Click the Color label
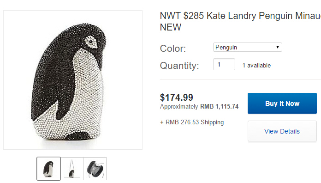The width and height of the screenshot is (321, 183). point(173,49)
